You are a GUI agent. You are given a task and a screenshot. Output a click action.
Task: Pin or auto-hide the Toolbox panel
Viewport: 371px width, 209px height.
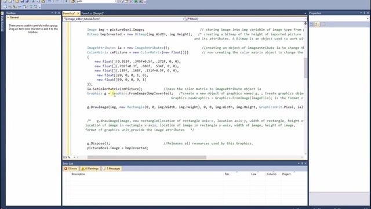pyautogui.click(x=56, y=13)
